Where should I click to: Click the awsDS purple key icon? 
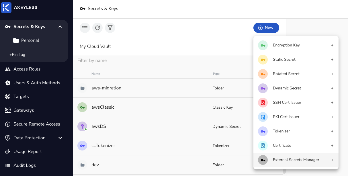(82, 126)
